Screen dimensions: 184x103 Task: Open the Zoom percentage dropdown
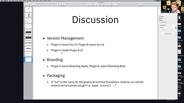[29, 4]
